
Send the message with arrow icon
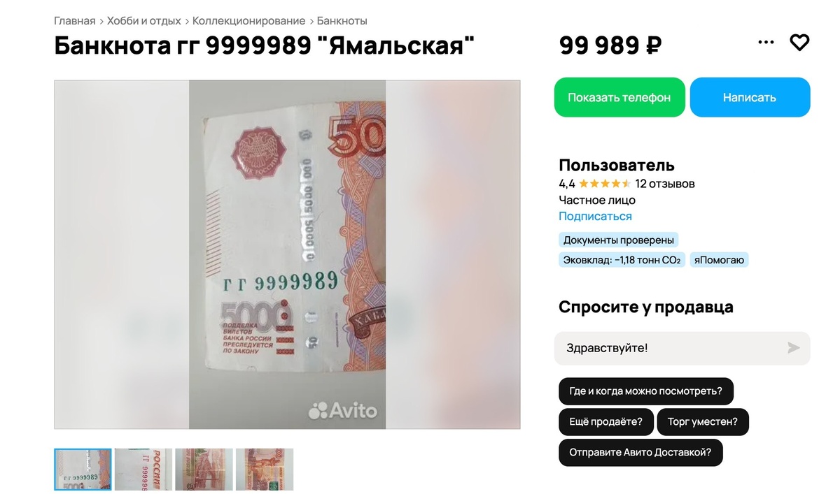pos(793,348)
